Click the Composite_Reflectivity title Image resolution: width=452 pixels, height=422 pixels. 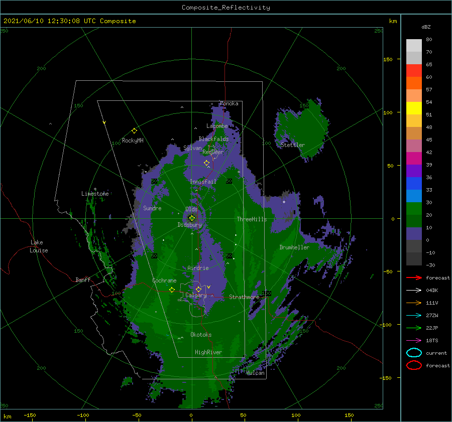point(225,8)
